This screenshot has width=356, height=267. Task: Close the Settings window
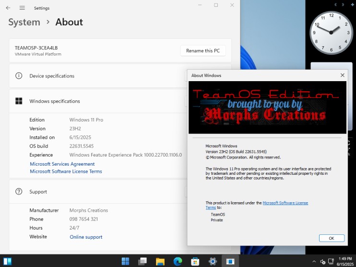(232, 5)
